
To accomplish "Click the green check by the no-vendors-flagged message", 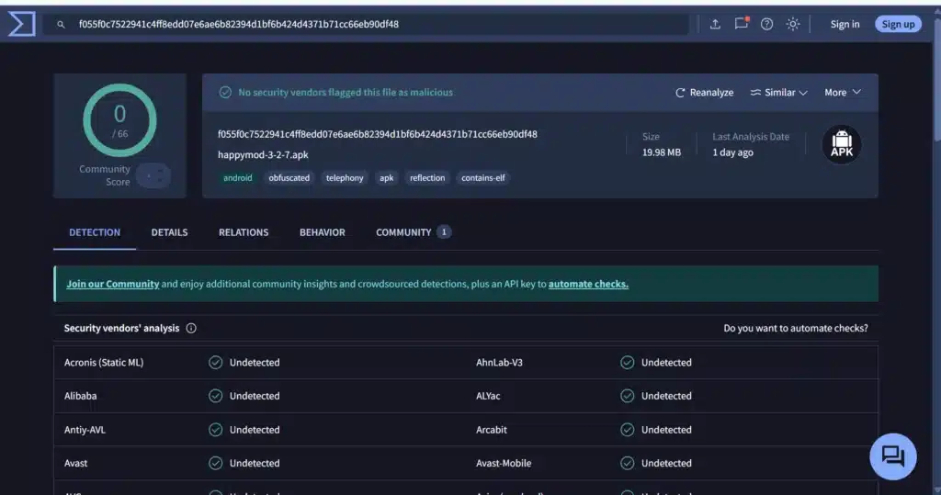I will point(225,93).
